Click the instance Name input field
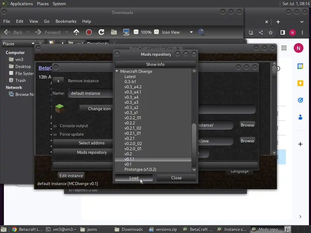311x233 pixels. point(91,93)
